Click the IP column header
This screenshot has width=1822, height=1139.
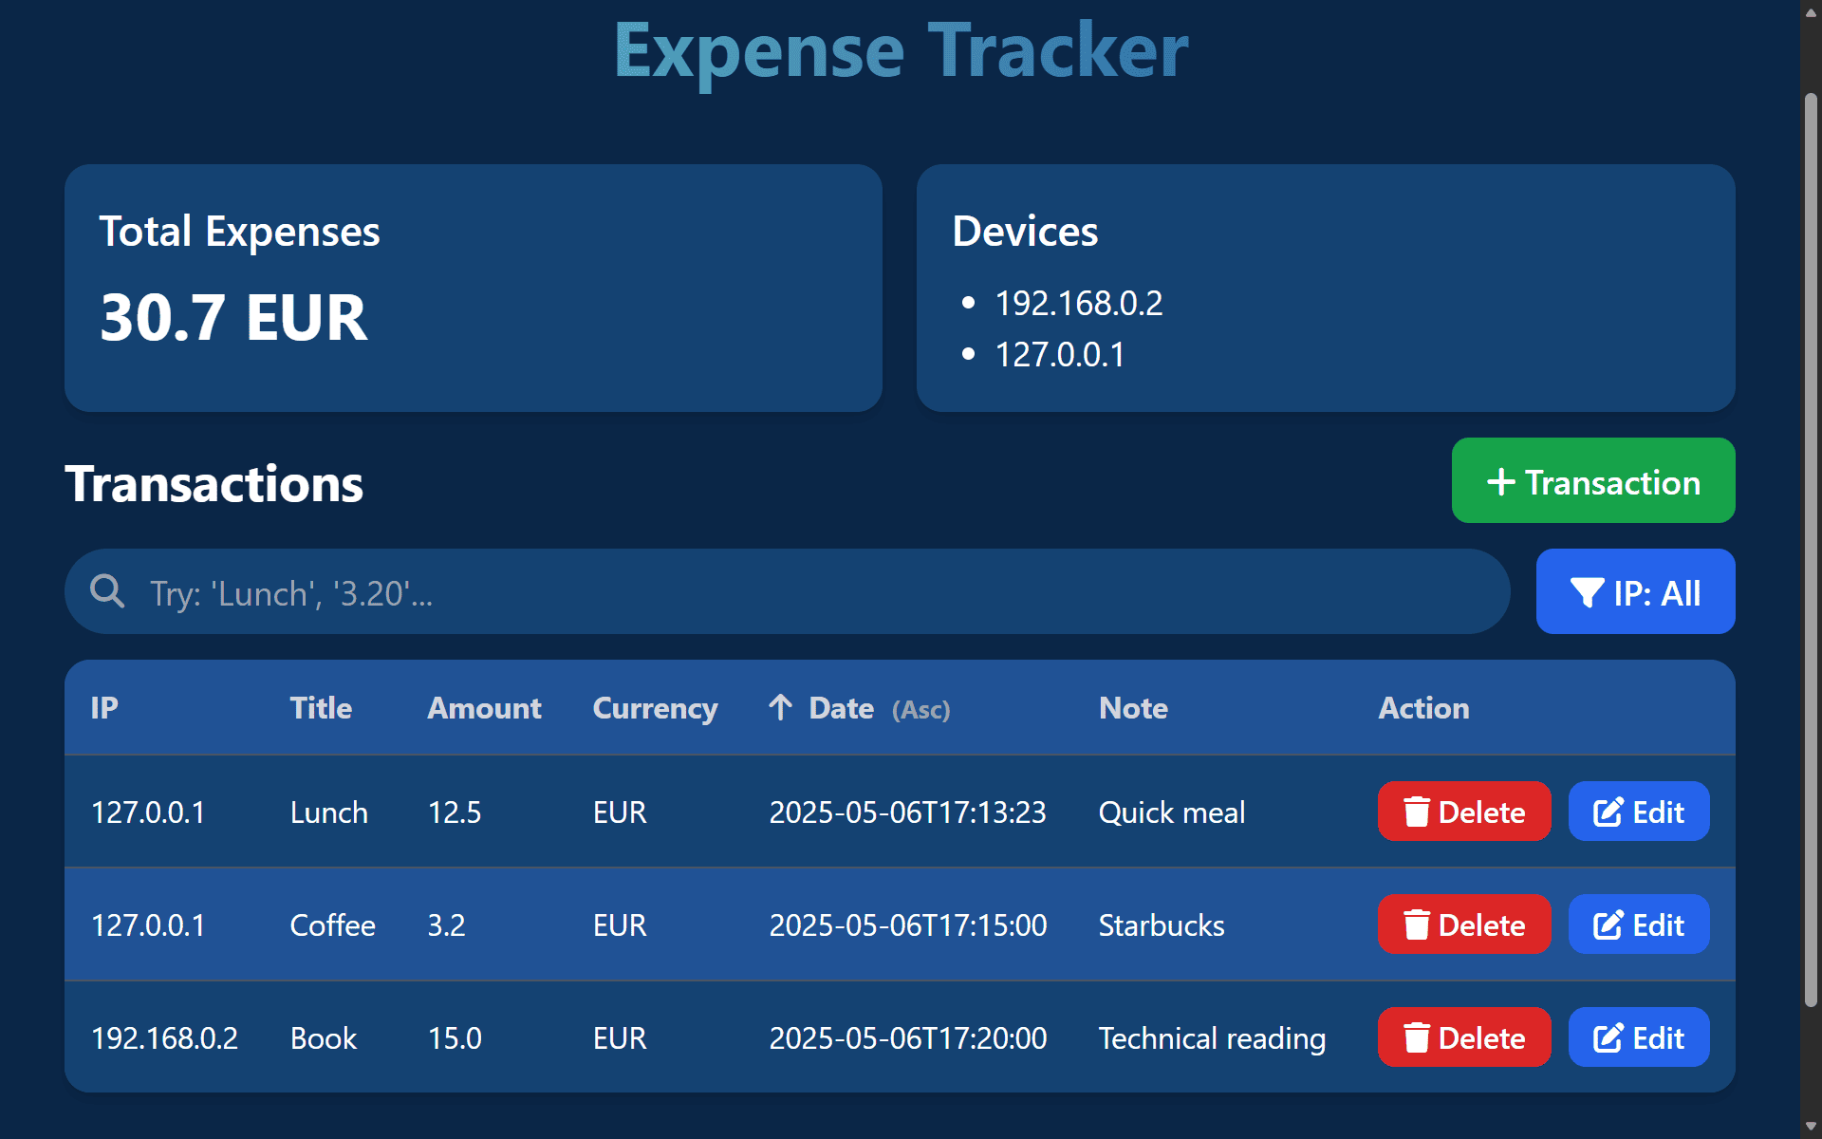tap(104, 708)
